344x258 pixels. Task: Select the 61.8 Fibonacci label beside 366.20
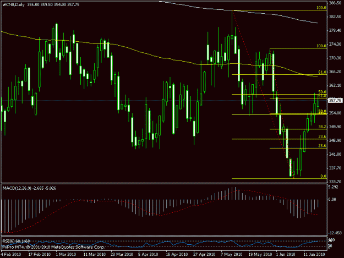coord(322,72)
